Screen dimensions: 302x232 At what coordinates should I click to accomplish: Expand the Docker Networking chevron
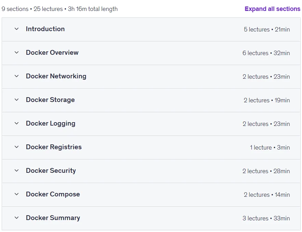(16, 76)
